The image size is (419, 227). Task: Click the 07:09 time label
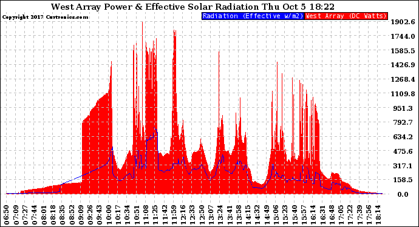tap(16, 215)
